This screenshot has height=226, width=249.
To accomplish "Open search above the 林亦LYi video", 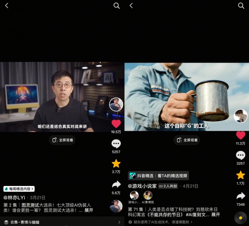I will (117, 6).
